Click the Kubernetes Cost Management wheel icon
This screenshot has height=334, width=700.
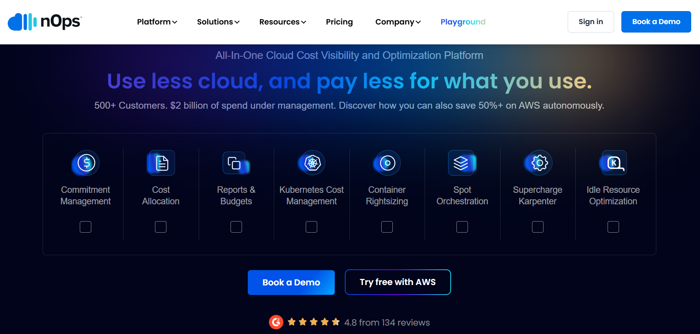[312, 163]
